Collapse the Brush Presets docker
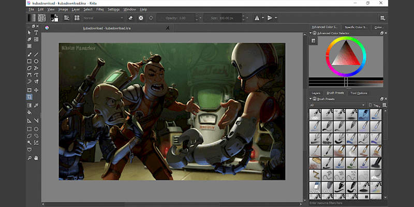Image resolution: width=414 pixels, height=207 pixels. [310, 99]
